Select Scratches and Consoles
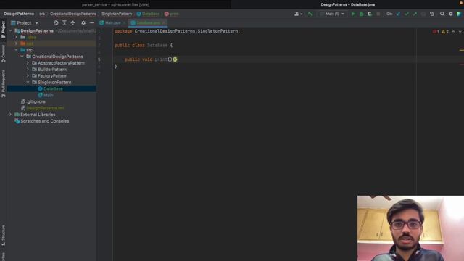The width and height of the screenshot is (464, 261). pos(44,121)
